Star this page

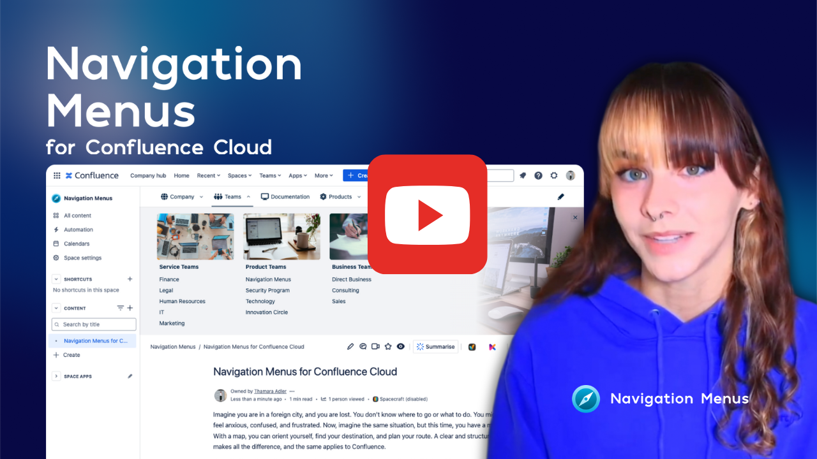coord(388,347)
